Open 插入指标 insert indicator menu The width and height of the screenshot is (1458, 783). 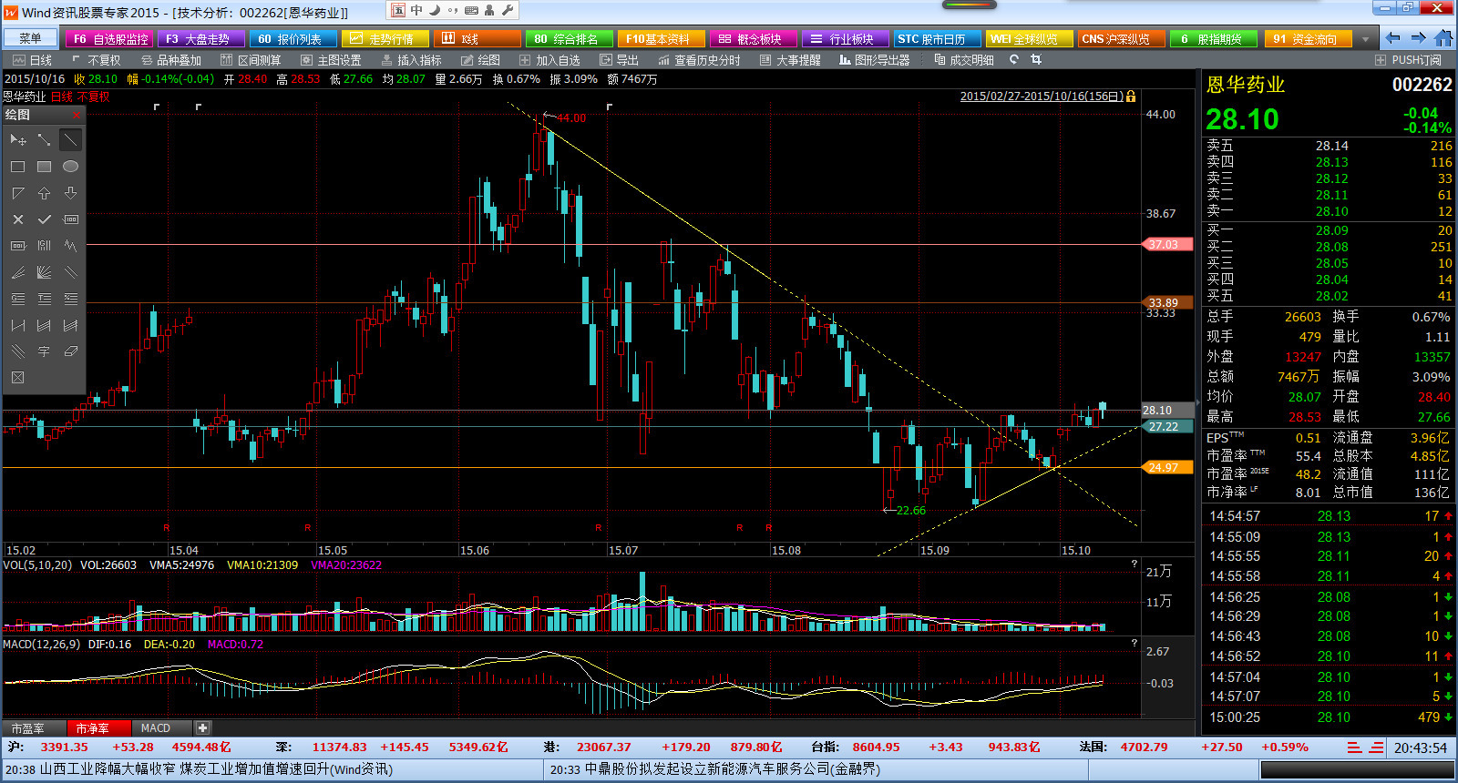pyautogui.click(x=412, y=60)
